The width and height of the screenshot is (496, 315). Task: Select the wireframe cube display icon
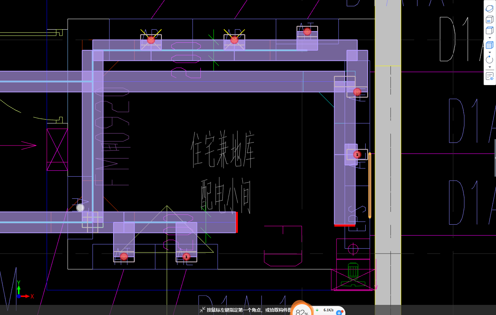click(489, 31)
